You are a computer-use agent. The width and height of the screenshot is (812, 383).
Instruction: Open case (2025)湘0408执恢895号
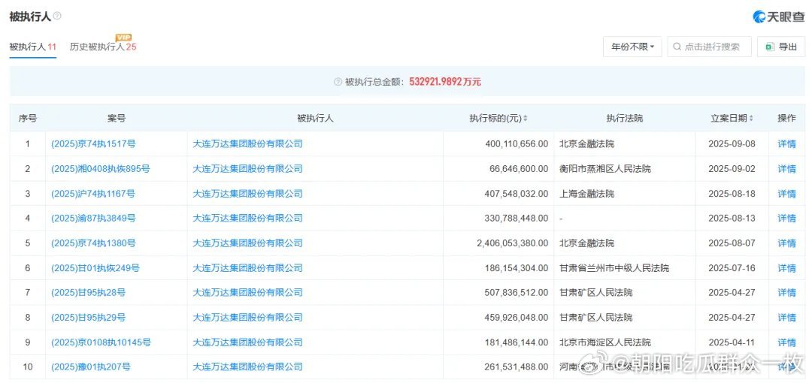click(101, 169)
